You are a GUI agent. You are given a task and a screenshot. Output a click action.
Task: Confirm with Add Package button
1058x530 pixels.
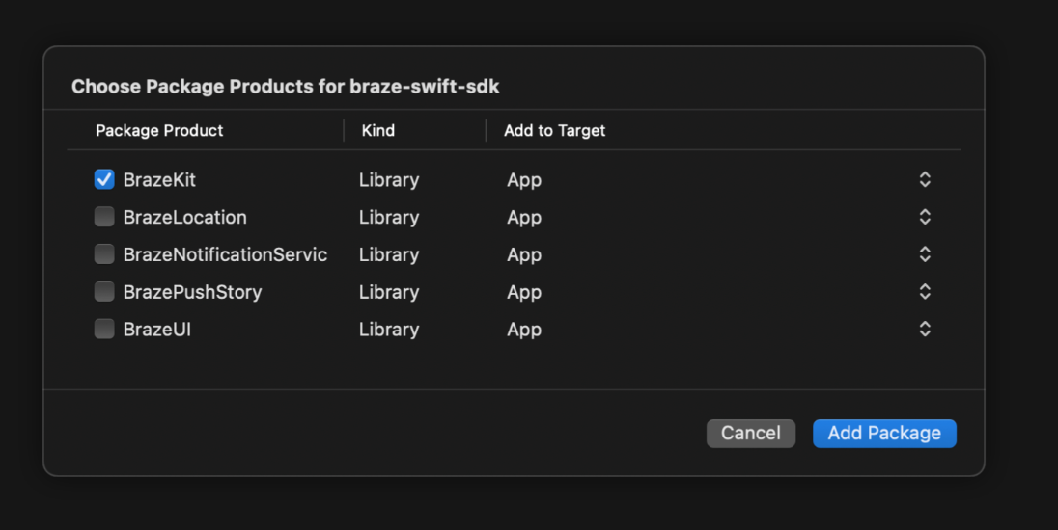[x=884, y=433]
